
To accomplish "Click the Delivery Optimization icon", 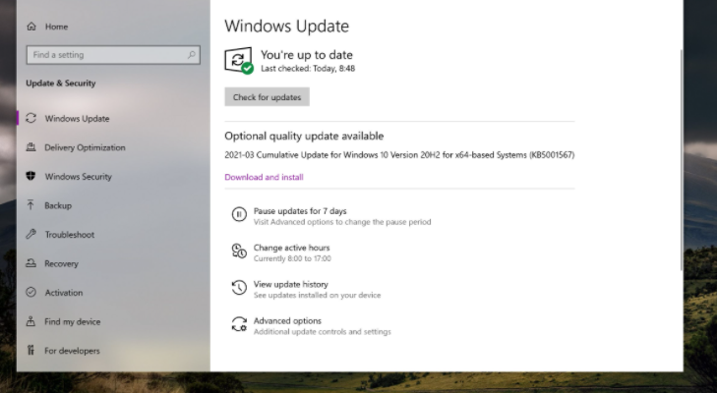I will [30, 147].
